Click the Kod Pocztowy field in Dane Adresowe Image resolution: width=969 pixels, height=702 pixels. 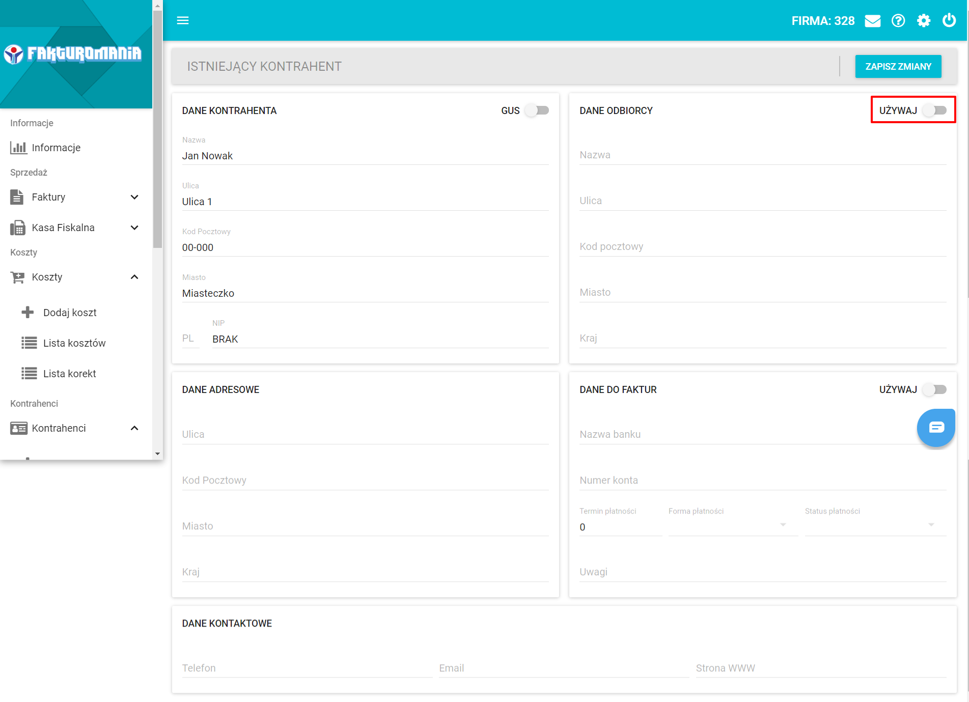[365, 481]
